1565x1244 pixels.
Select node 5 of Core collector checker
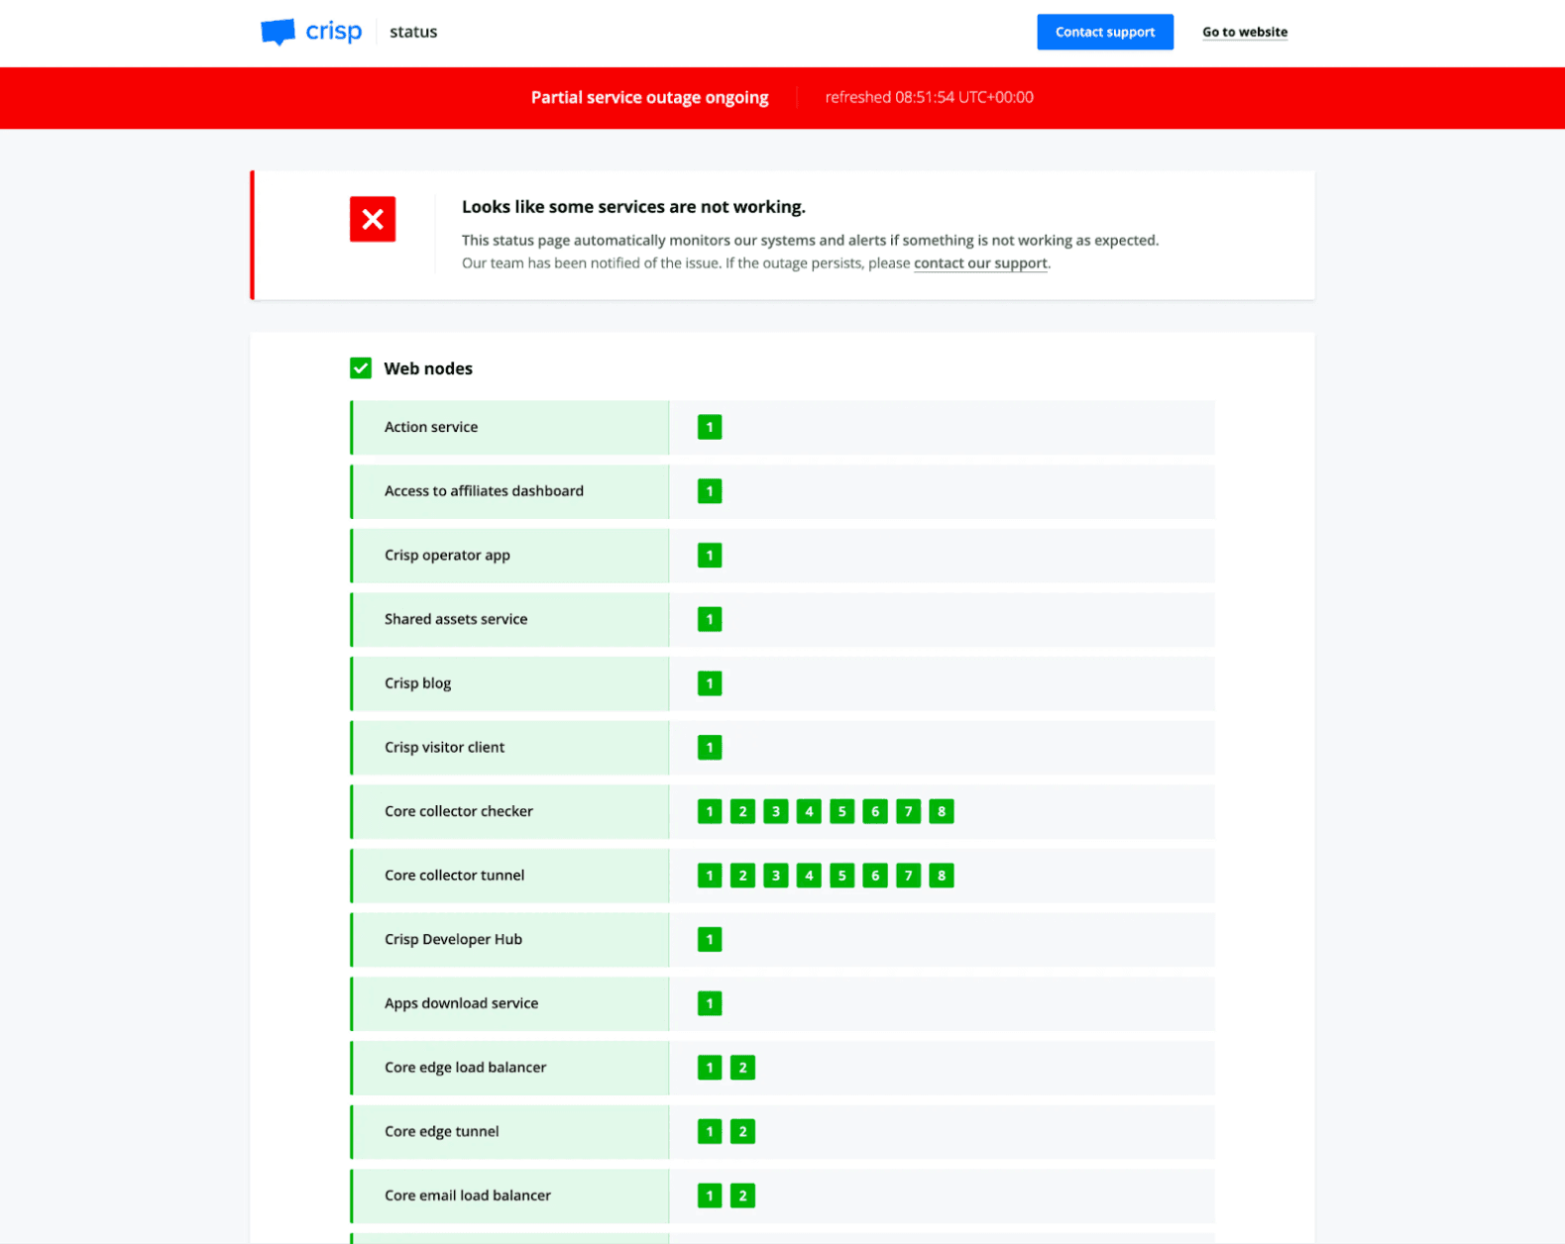[x=842, y=811]
